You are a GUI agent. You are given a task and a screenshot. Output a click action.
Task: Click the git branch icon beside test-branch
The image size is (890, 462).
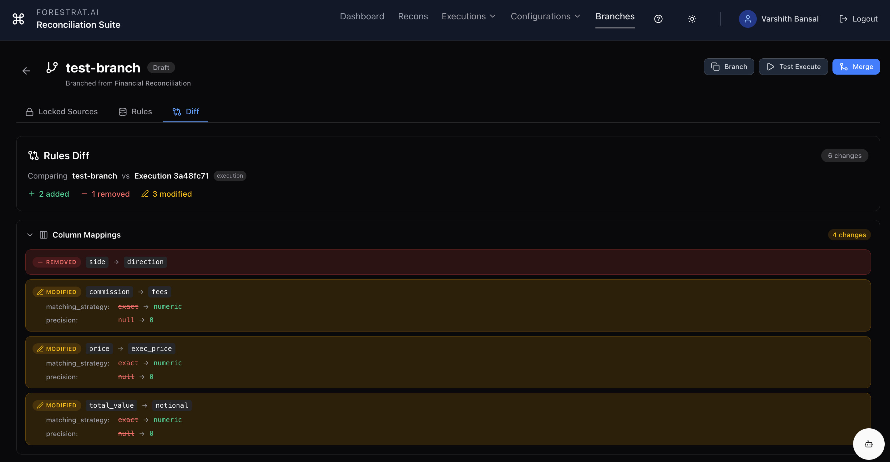pyautogui.click(x=52, y=67)
